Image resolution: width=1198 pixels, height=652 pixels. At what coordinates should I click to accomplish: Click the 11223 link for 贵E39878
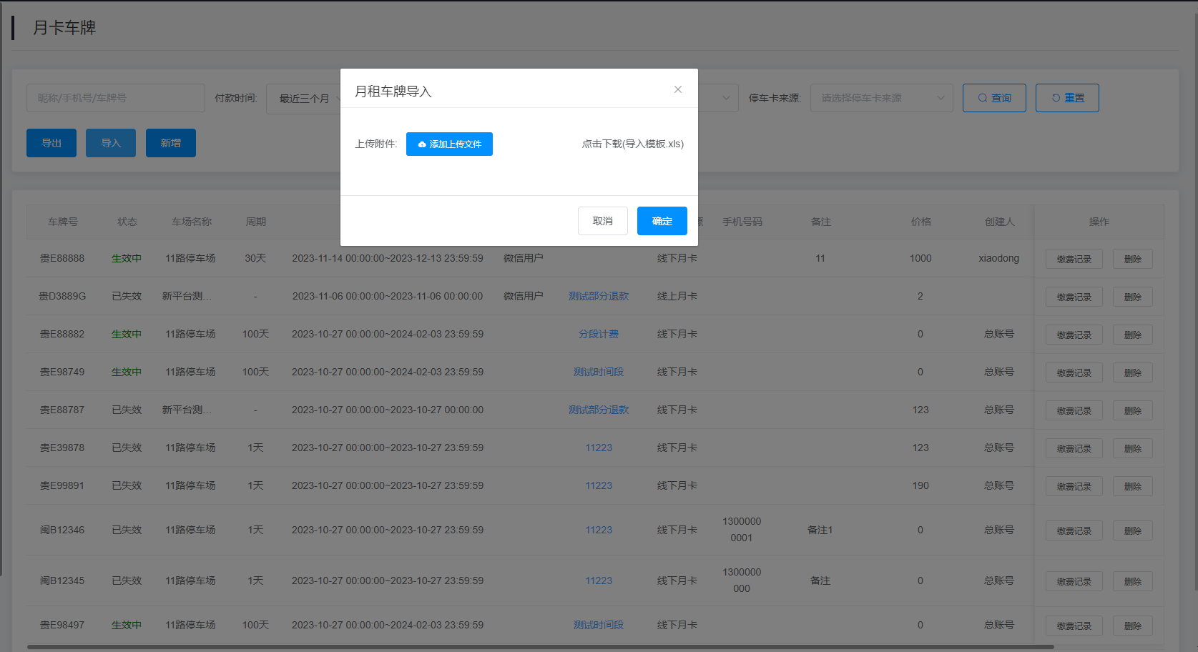(x=598, y=448)
